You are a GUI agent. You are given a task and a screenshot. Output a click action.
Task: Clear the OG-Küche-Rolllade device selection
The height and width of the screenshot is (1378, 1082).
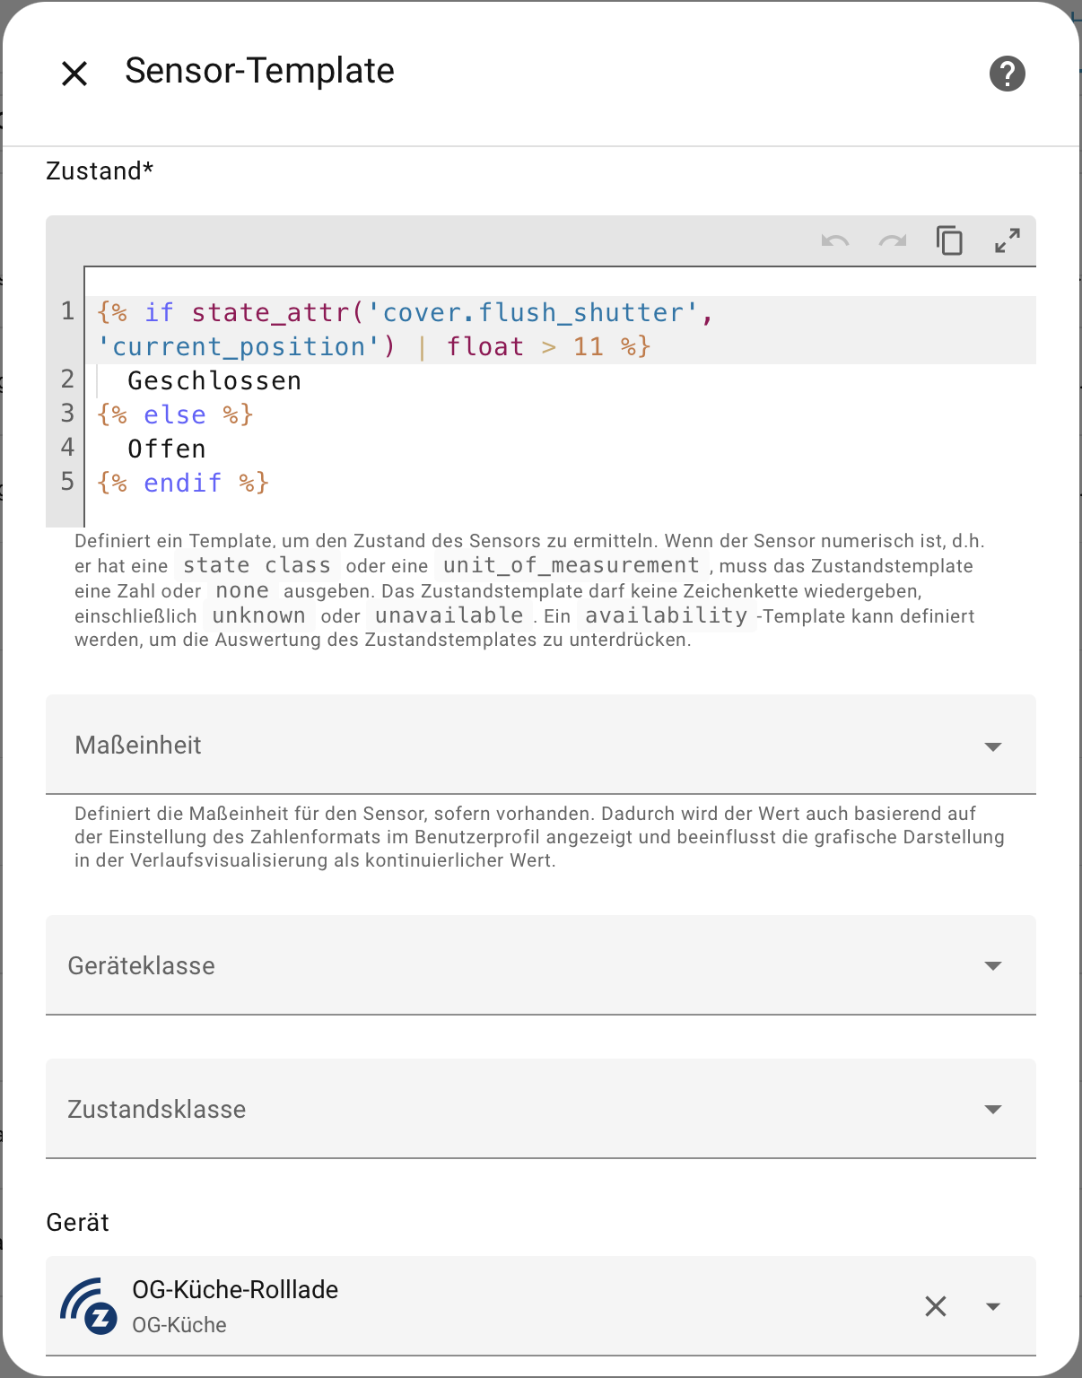936,1306
